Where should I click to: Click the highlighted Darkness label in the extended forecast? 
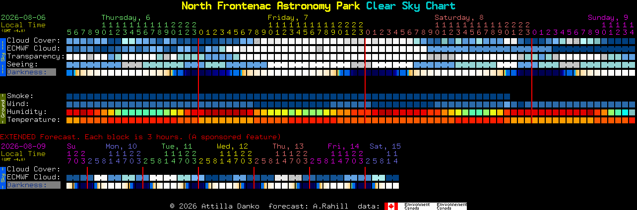(x=33, y=185)
